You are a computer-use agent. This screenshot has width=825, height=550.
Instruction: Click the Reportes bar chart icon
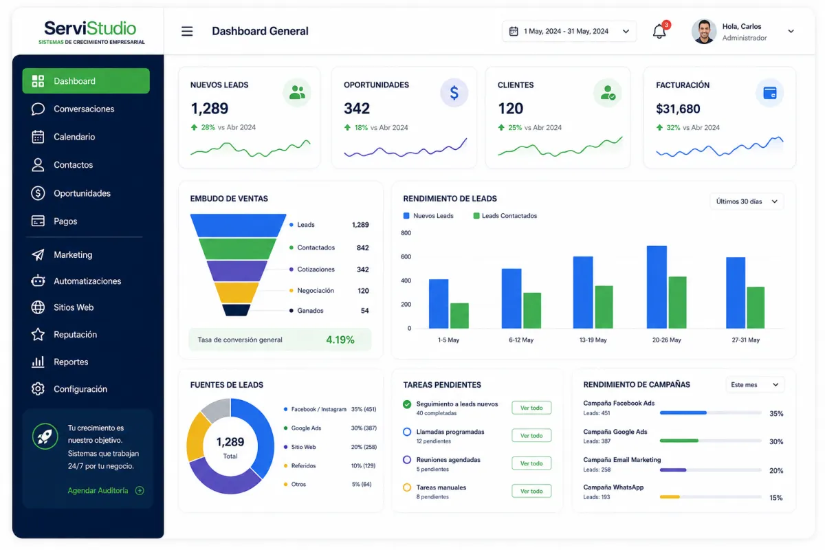click(x=38, y=362)
